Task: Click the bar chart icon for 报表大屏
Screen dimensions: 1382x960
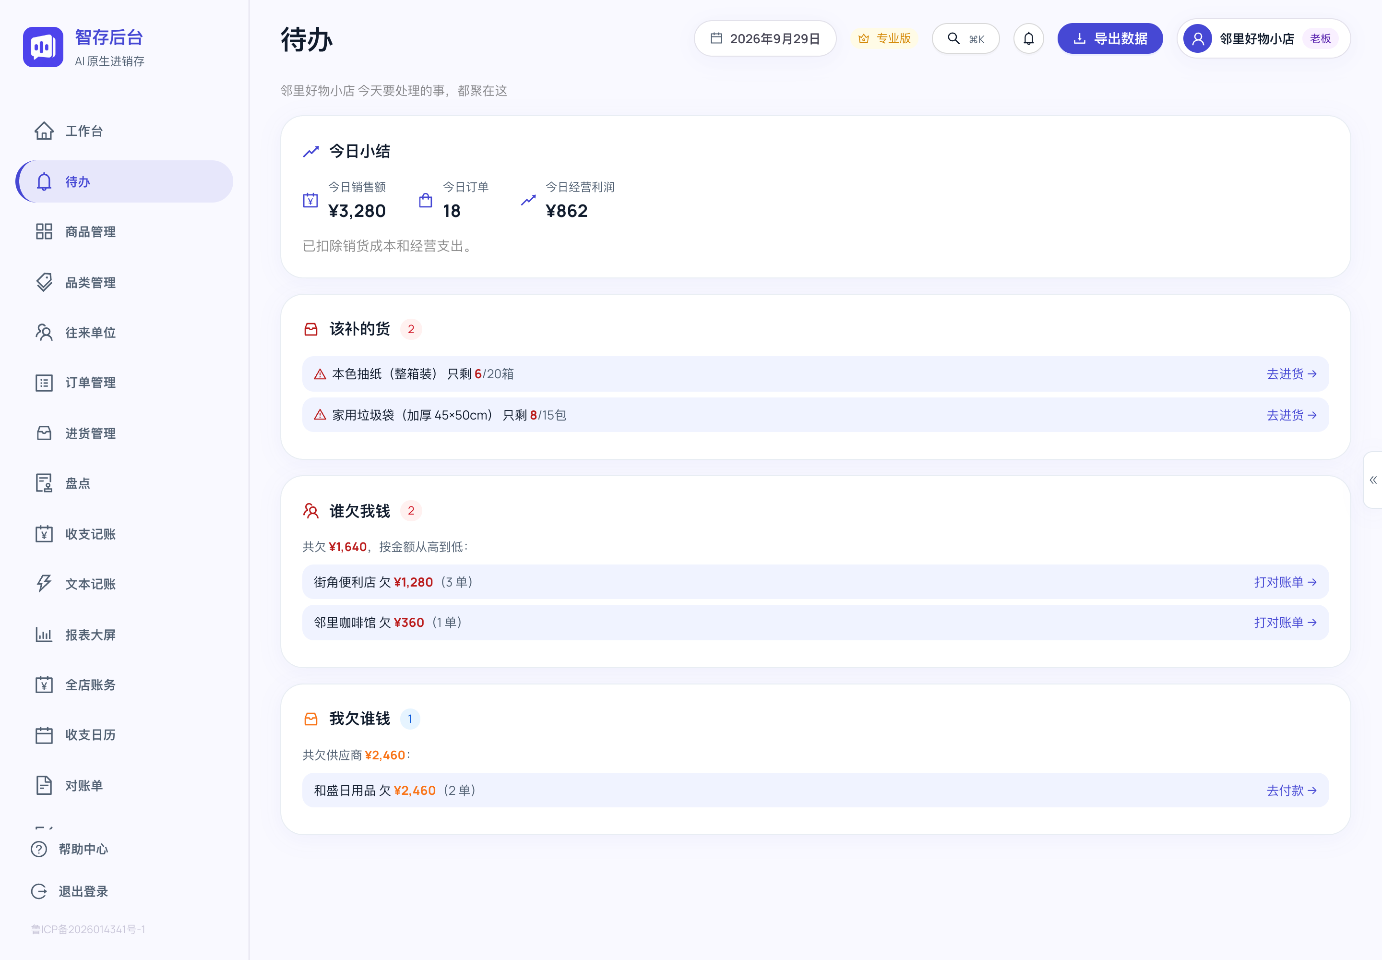Action: pos(44,635)
